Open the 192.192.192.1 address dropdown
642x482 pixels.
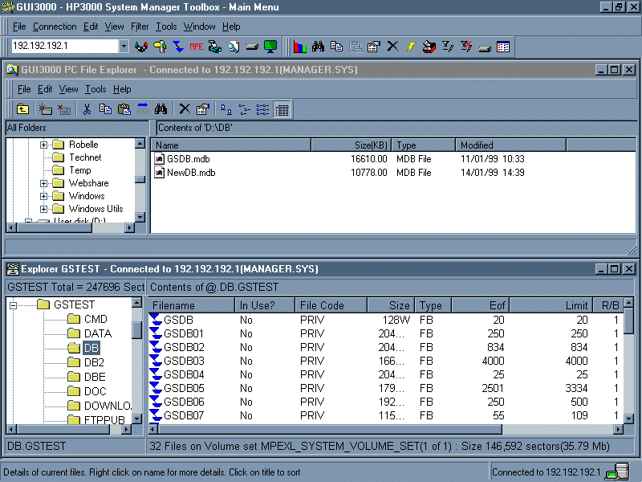pyautogui.click(x=123, y=47)
